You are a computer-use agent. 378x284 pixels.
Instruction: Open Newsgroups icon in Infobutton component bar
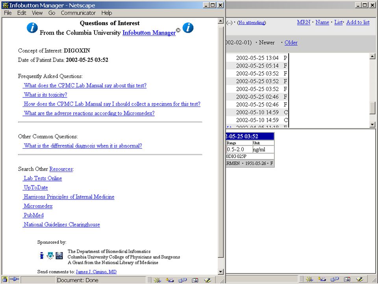pyautogui.click(x=182, y=280)
